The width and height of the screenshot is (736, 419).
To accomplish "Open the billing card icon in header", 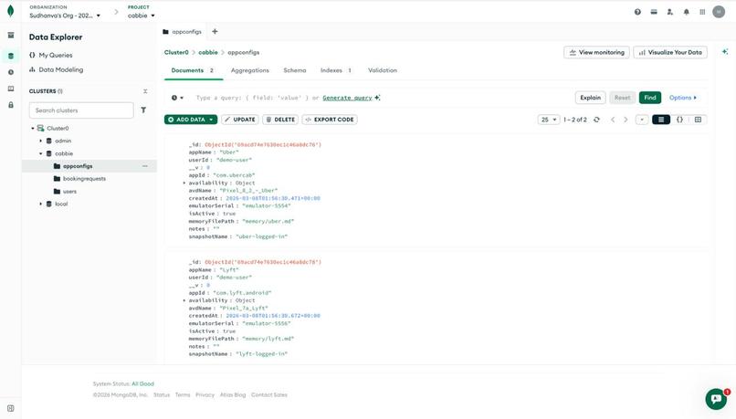I will point(654,12).
